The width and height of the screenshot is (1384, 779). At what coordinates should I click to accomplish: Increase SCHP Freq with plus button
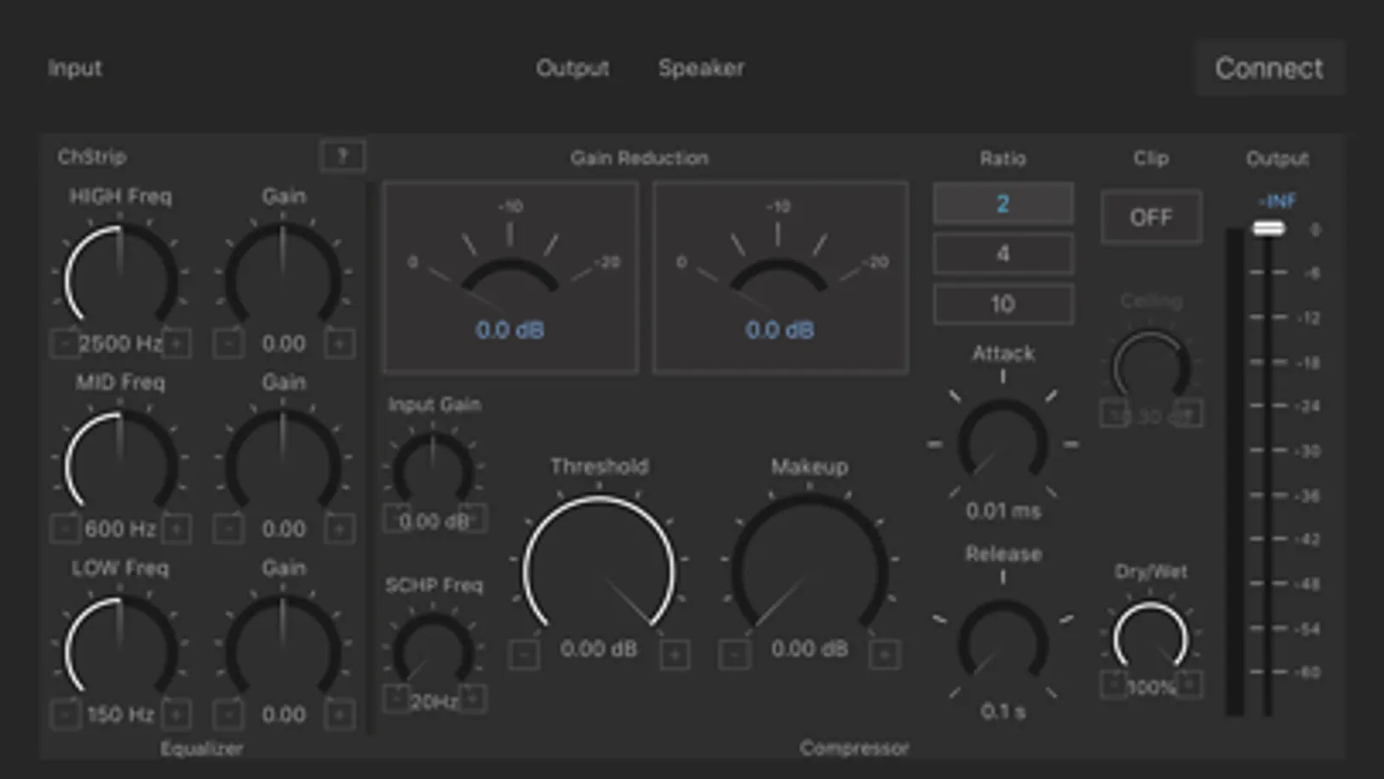[x=473, y=698]
